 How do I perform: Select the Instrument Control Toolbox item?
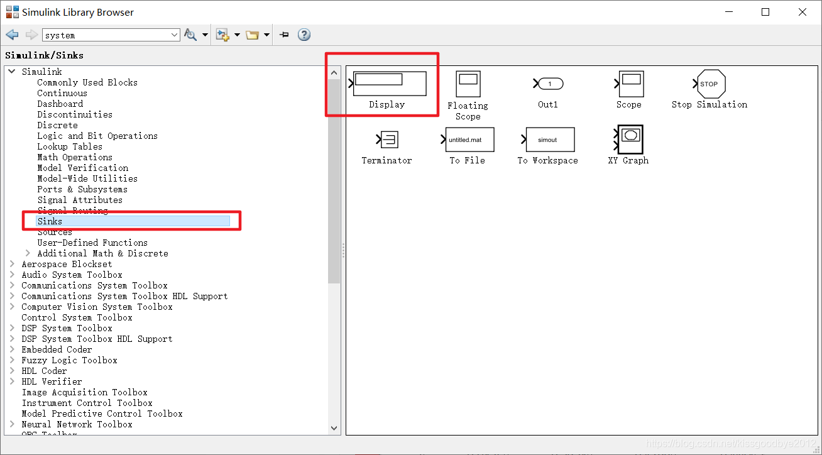[x=87, y=403]
